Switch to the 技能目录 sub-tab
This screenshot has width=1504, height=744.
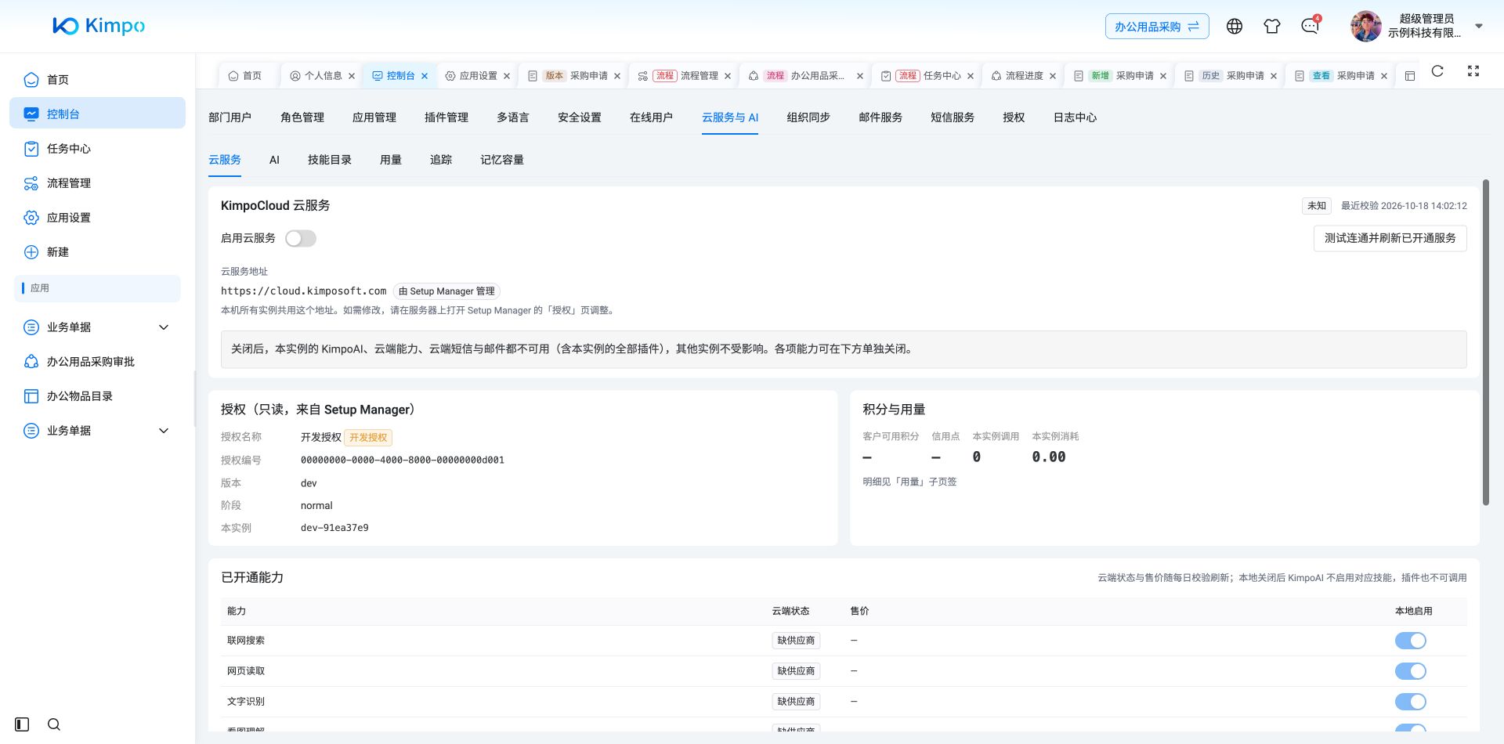[330, 160]
